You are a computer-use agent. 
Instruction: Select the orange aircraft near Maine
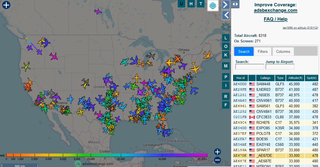207,55
